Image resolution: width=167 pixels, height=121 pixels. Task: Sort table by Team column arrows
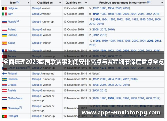[29, 3]
